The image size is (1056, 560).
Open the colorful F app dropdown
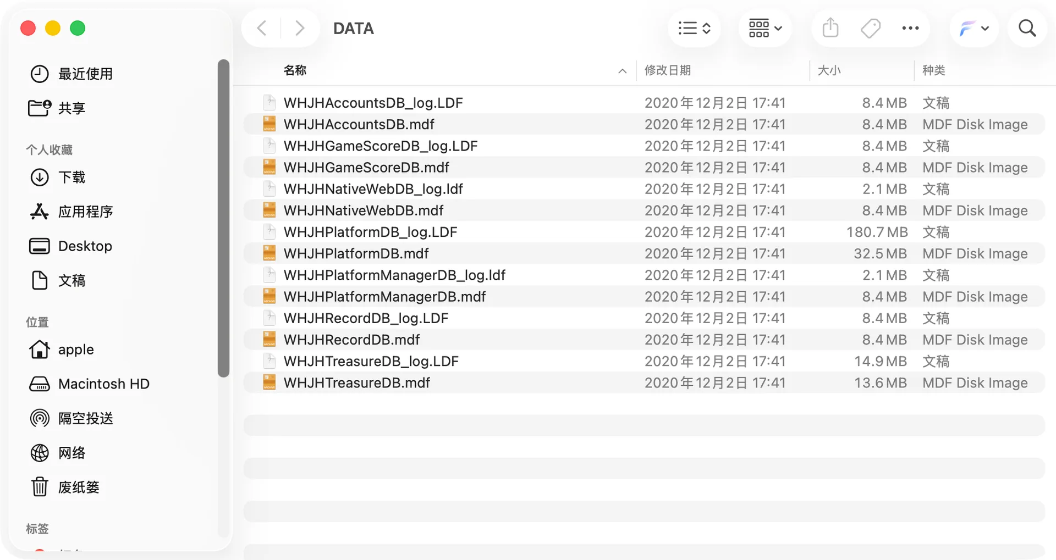[x=974, y=28]
